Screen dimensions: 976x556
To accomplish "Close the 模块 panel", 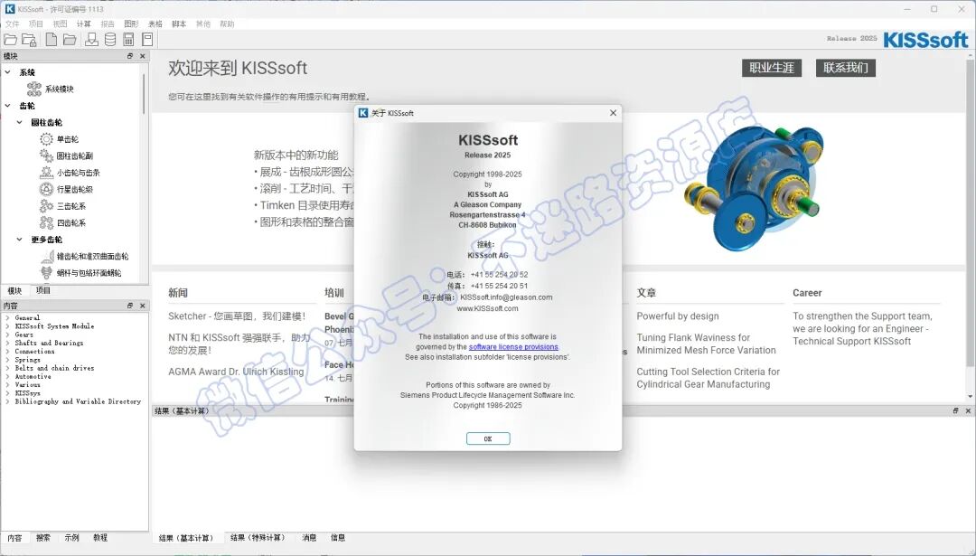I will click(143, 56).
